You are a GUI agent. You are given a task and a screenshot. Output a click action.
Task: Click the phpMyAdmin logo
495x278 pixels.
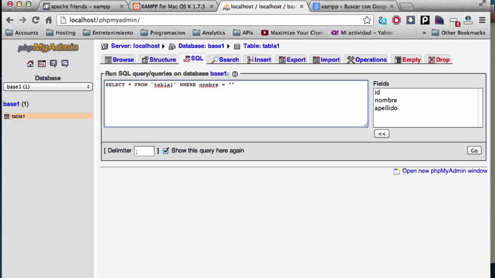tap(48, 47)
